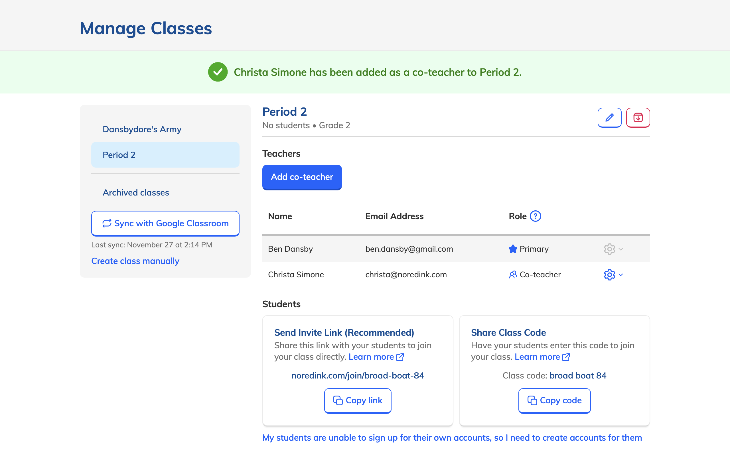Viewport: 730px width, 468px height.
Task: Select Dansbydore's Army class
Action: click(x=142, y=129)
